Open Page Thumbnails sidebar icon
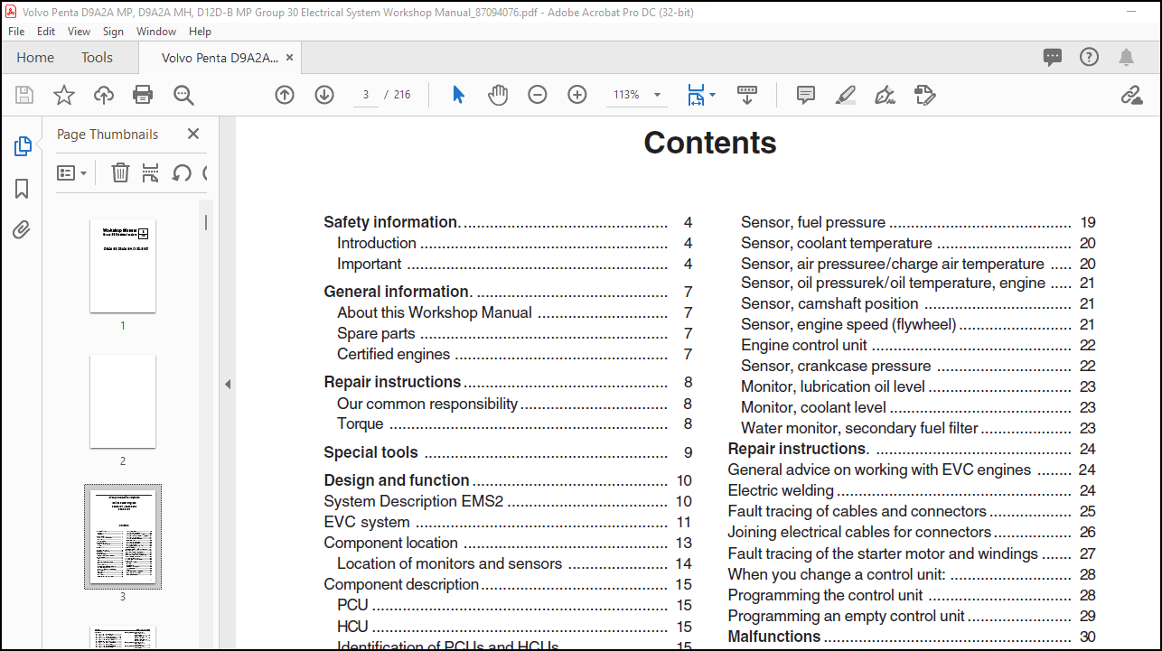This screenshot has width=1162, height=651. pyautogui.click(x=23, y=146)
